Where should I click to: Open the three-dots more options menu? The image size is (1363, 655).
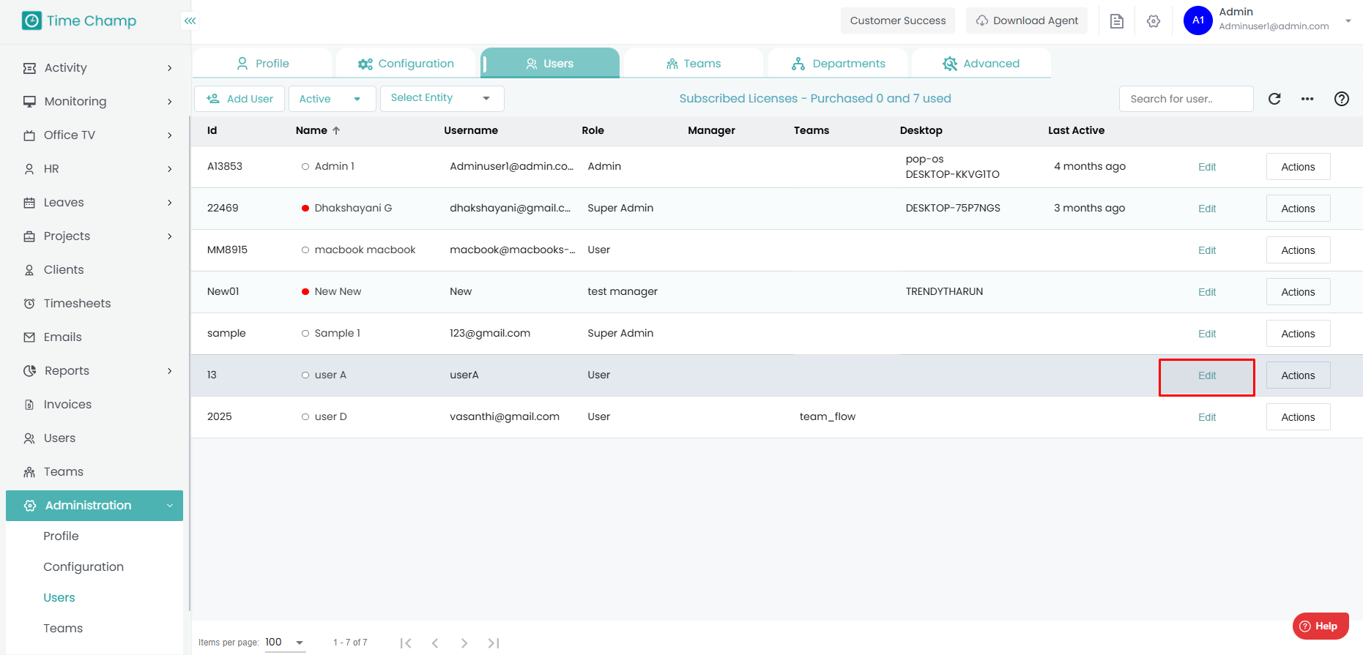[1307, 99]
